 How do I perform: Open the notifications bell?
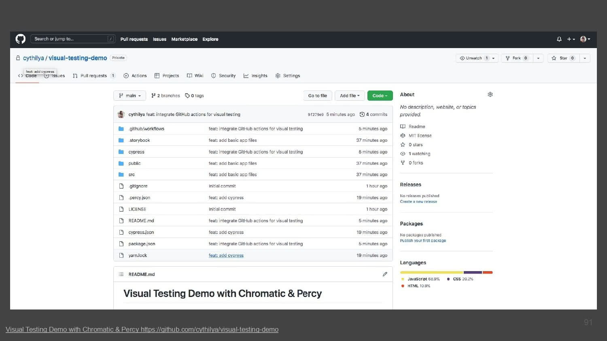(559, 39)
